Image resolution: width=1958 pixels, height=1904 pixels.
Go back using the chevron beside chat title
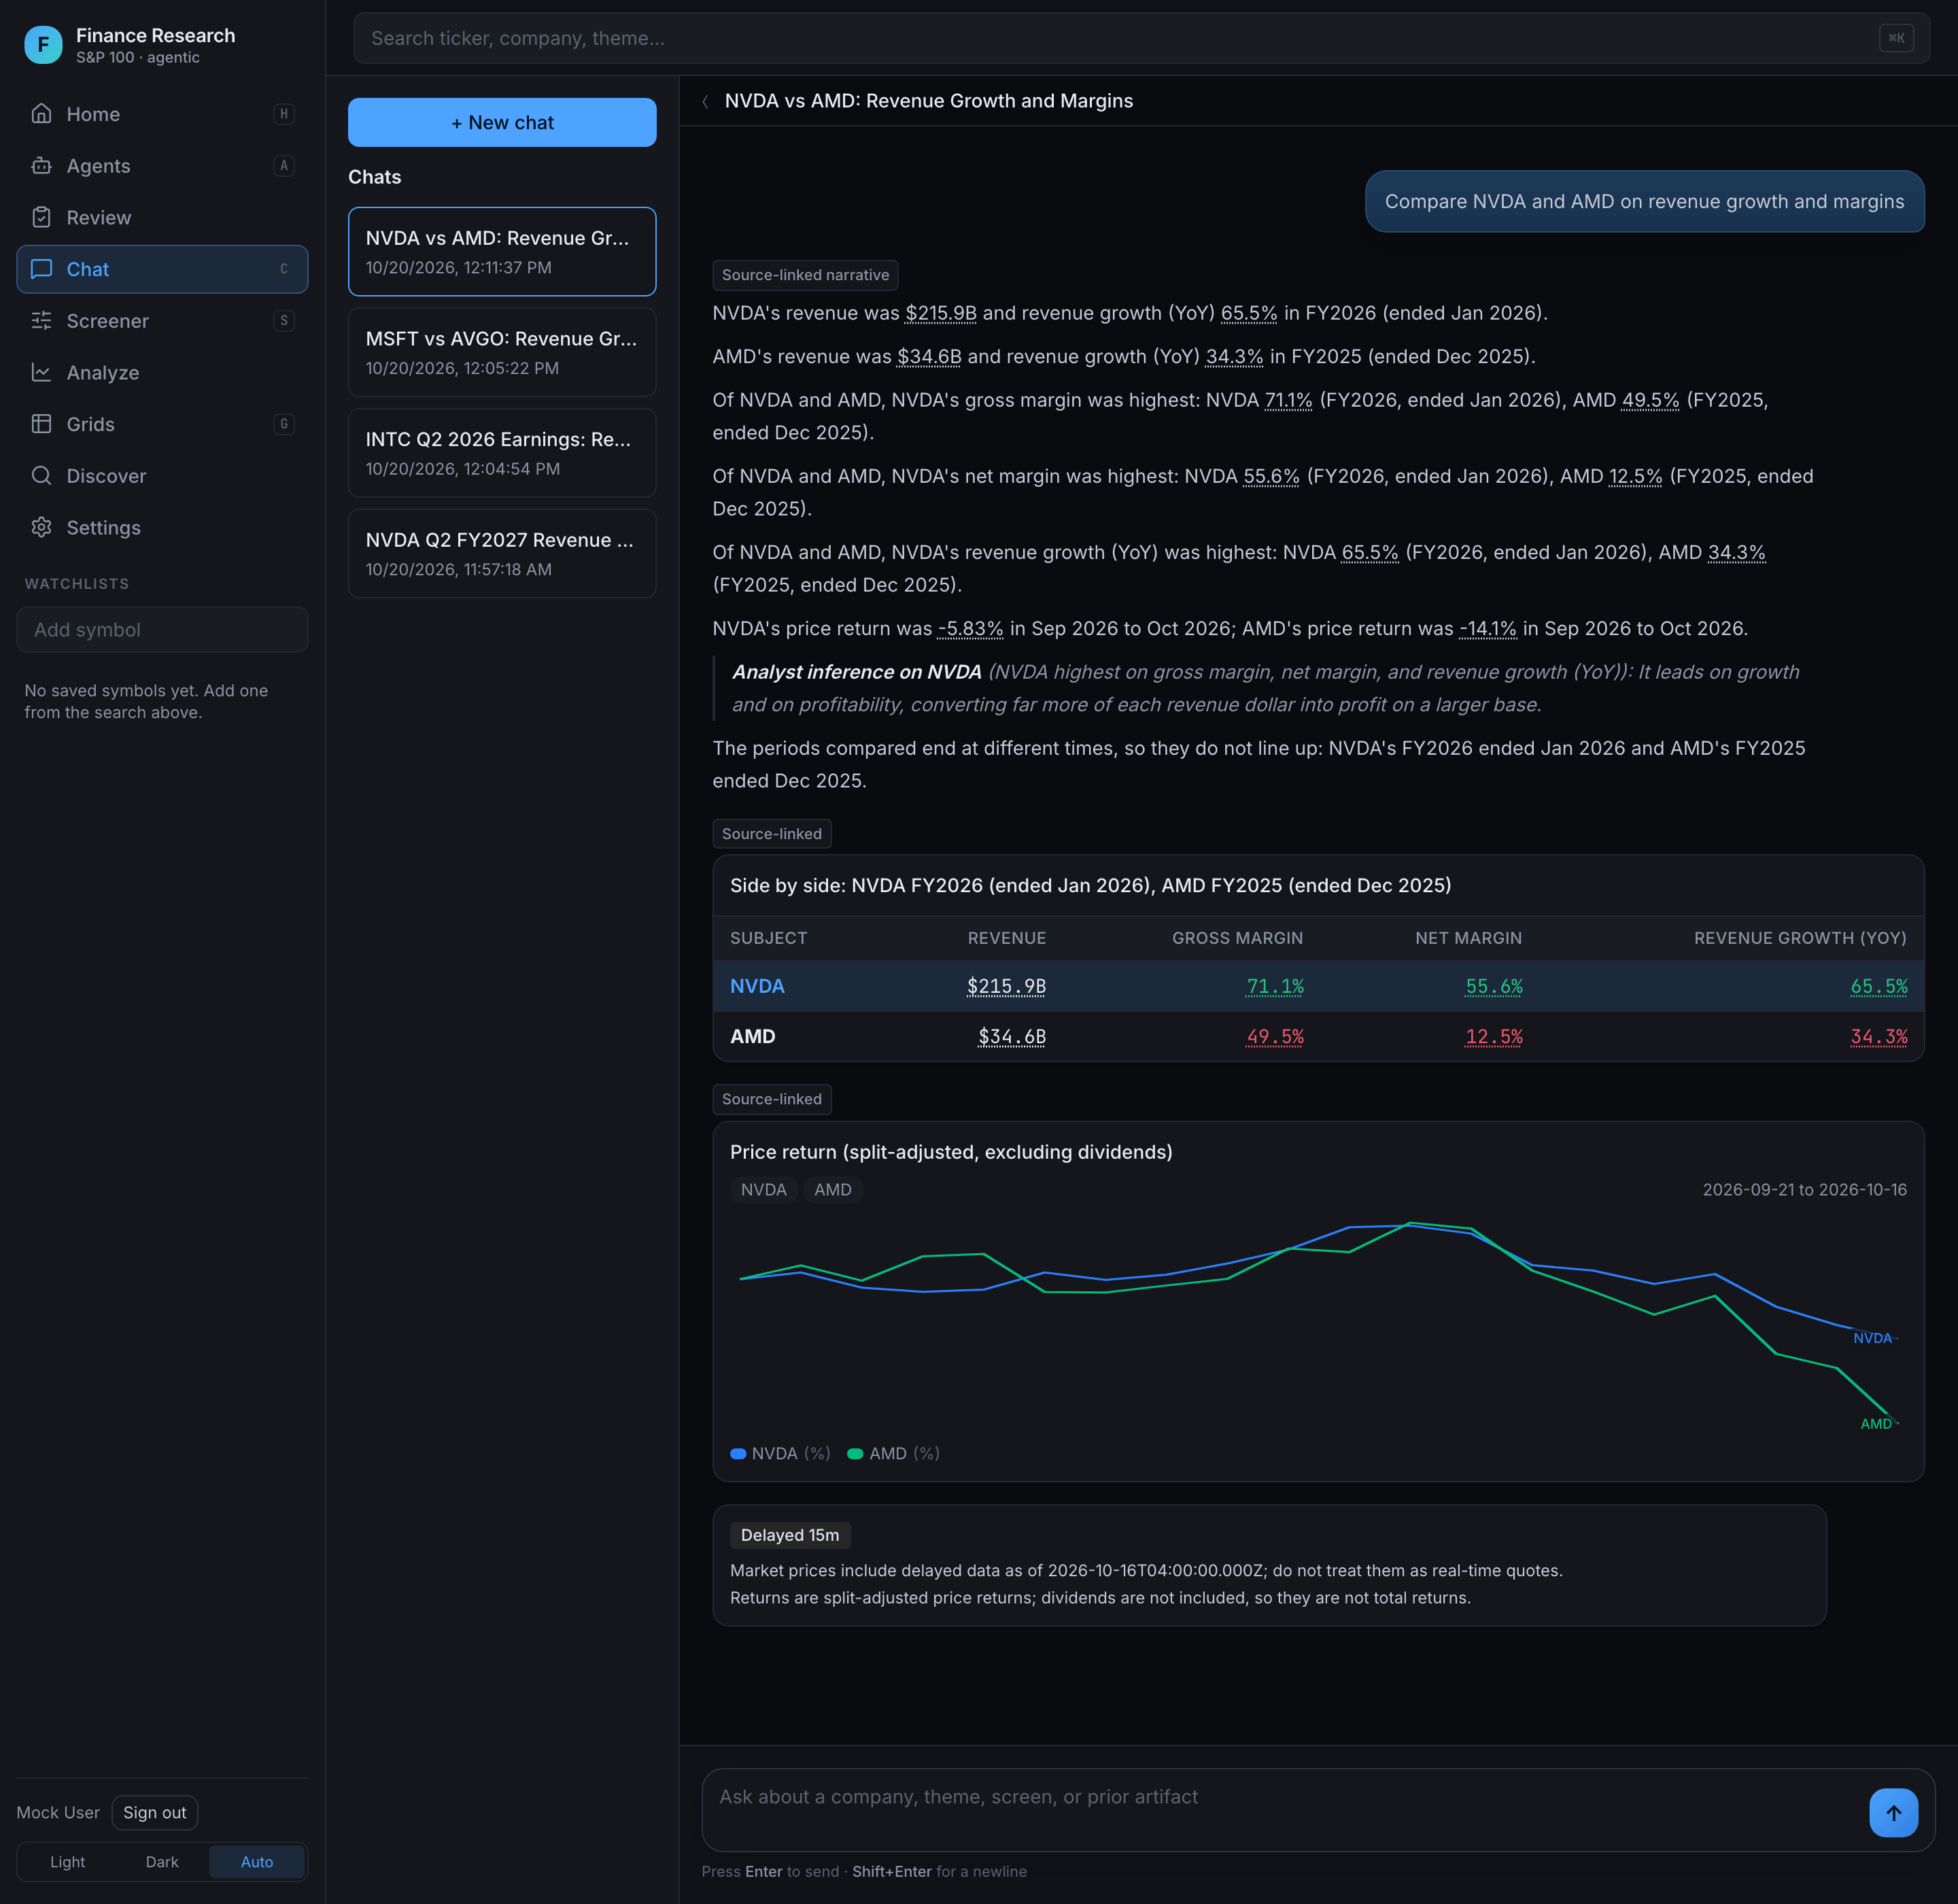(x=706, y=101)
